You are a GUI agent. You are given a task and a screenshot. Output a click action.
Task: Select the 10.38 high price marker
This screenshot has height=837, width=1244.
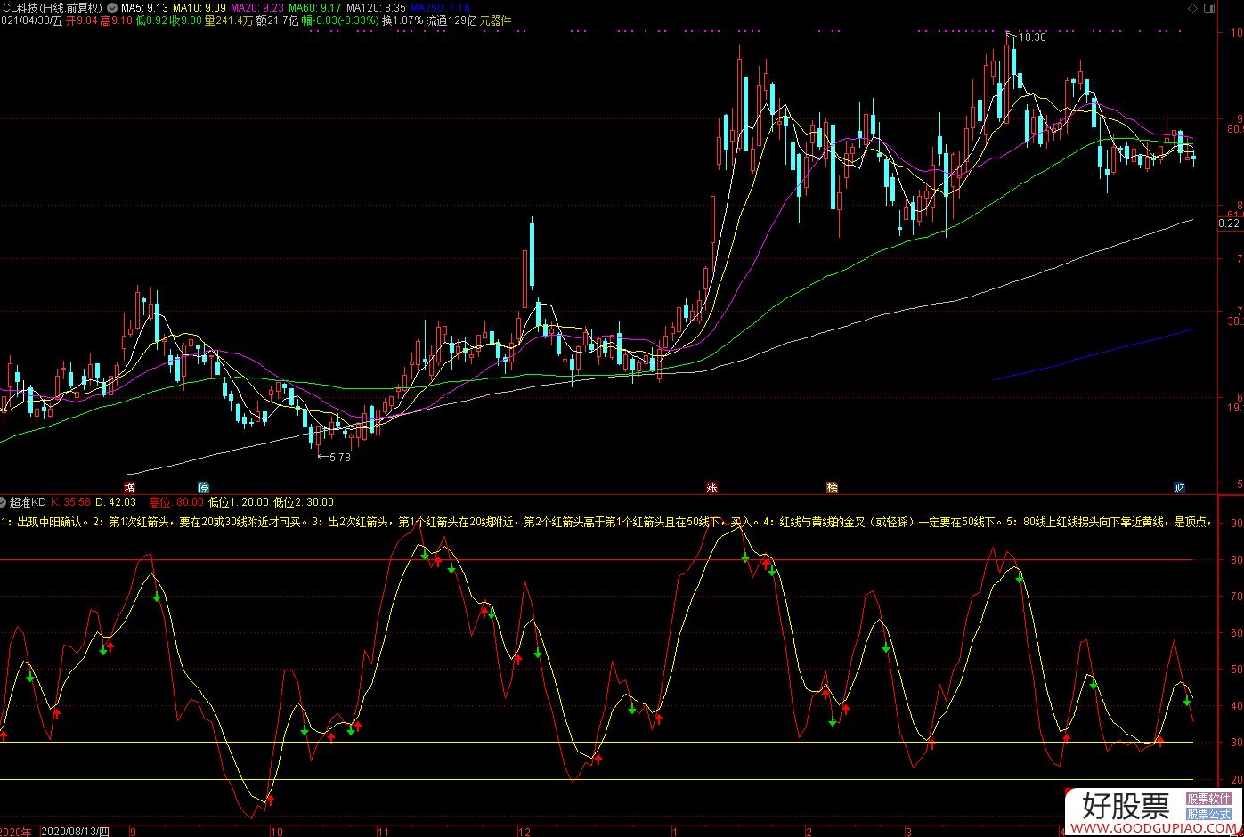coord(1031,37)
